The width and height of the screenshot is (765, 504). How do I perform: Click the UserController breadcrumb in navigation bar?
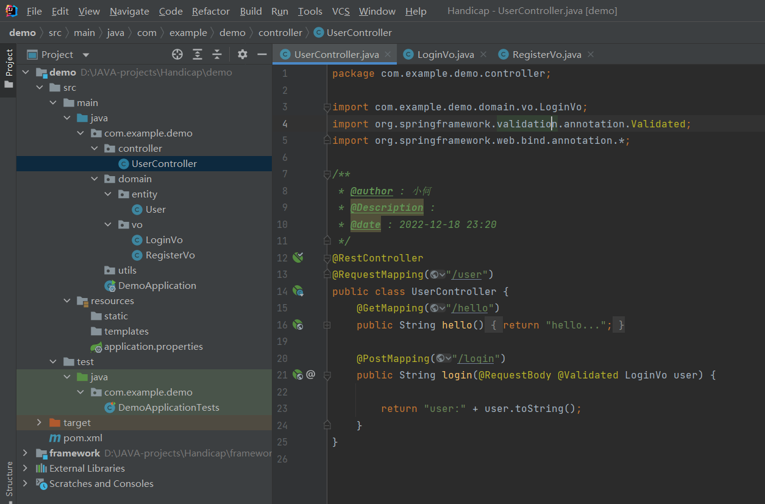[353, 32]
